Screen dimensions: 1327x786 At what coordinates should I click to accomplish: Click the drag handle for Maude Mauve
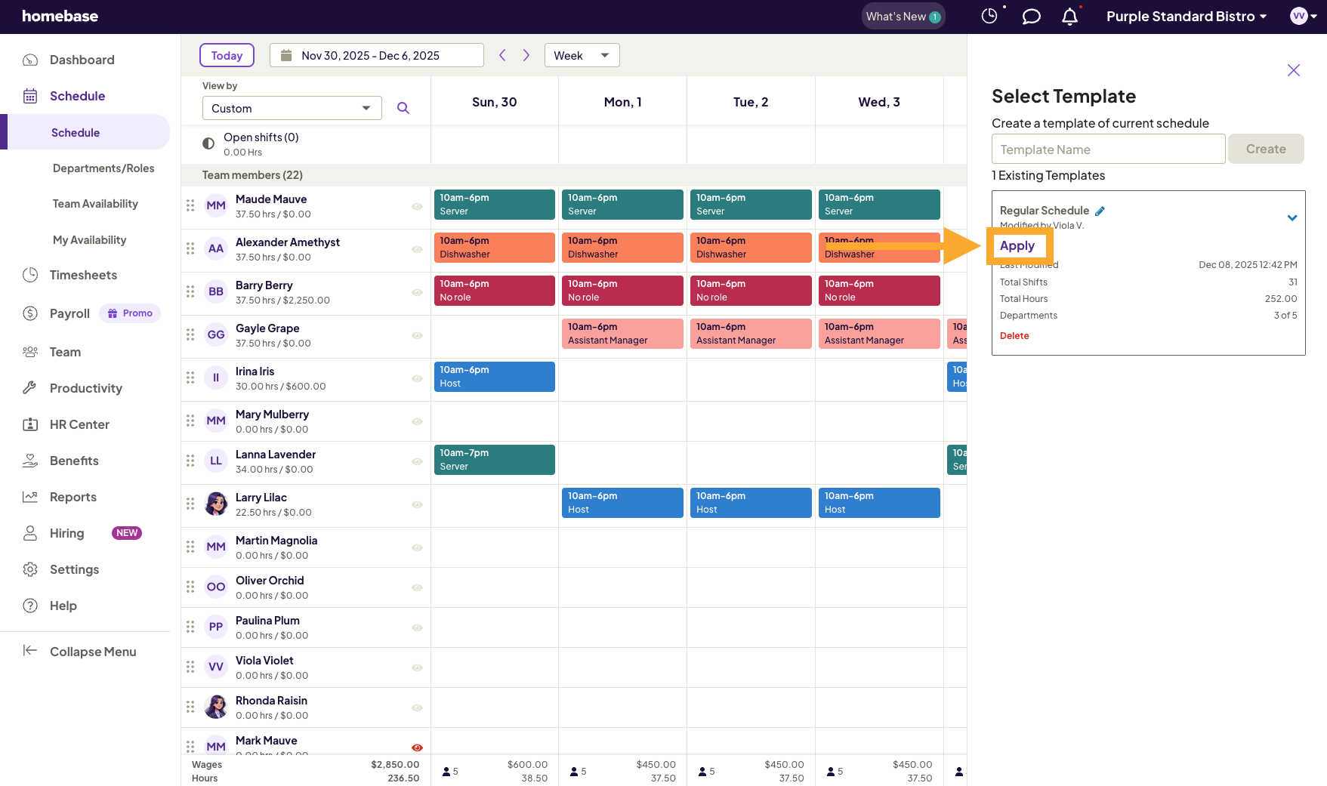(190, 205)
